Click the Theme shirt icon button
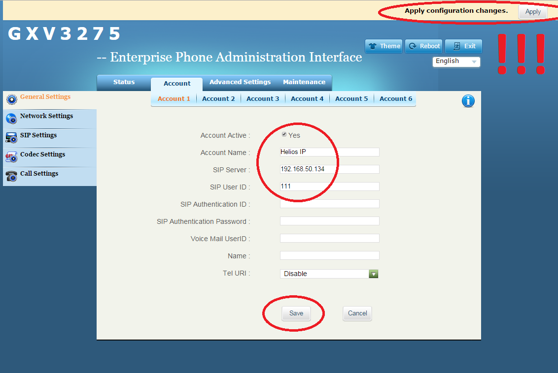Screen dimensions: 558x373 [x=384, y=46]
